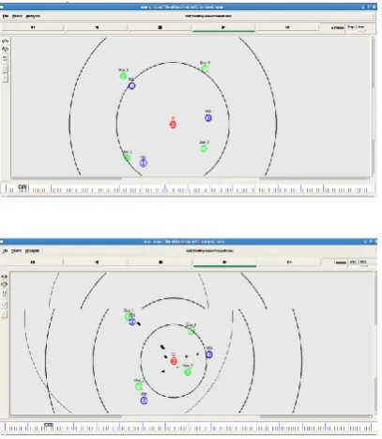Click the time marker on the upper window ruler
Screen dimensions: 382x439
tap(23, 188)
